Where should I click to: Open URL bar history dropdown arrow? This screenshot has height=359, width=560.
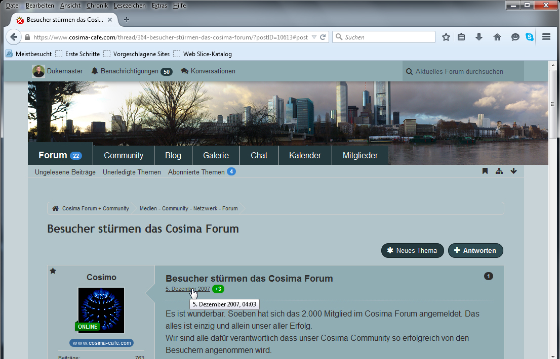[314, 37]
